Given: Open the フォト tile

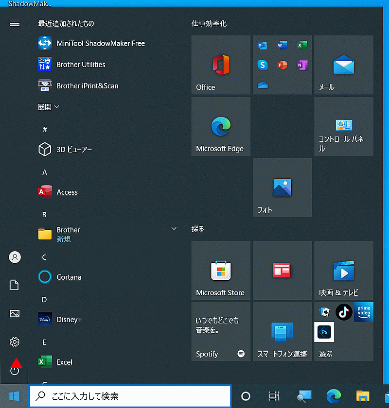Looking at the screenshot, I should click(283, 188).
